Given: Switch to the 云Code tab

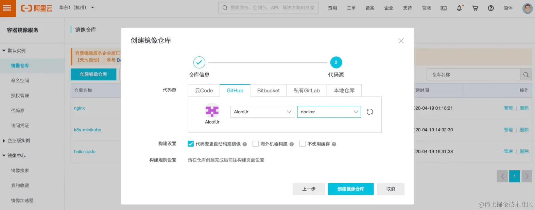Looking at the screenshot, I should [204, 91].
